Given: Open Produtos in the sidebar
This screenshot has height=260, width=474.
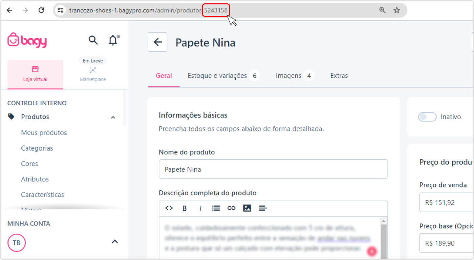Looking at the screenshot, I should [35, 117].
